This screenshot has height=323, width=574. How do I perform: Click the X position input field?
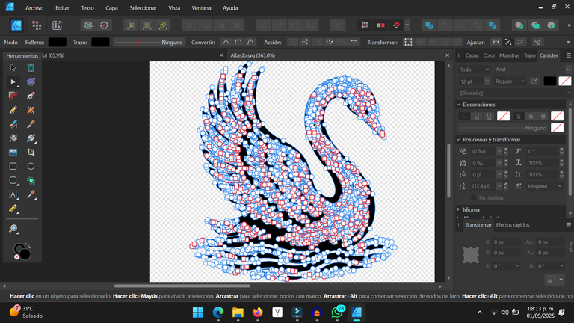(x=506, y=242)
